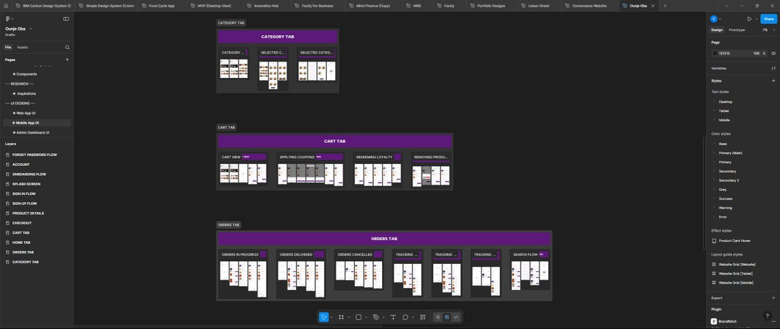Image resolution: width=780 pixels, height=329 pixels.
Task: Edit the page color hex 1E1E1E field
Action: 724,53
